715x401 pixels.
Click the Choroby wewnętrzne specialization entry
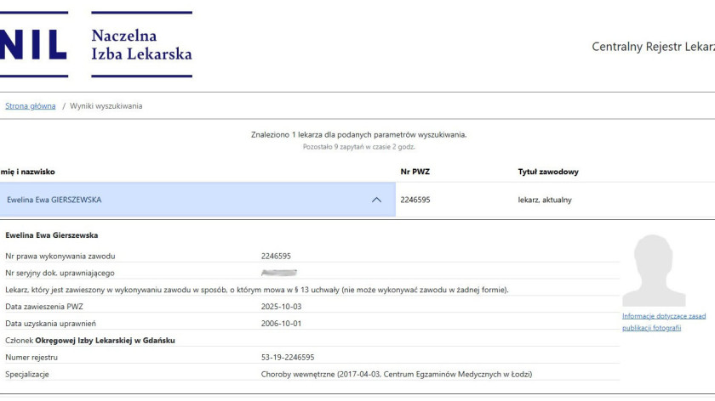(x=396, y=374)
